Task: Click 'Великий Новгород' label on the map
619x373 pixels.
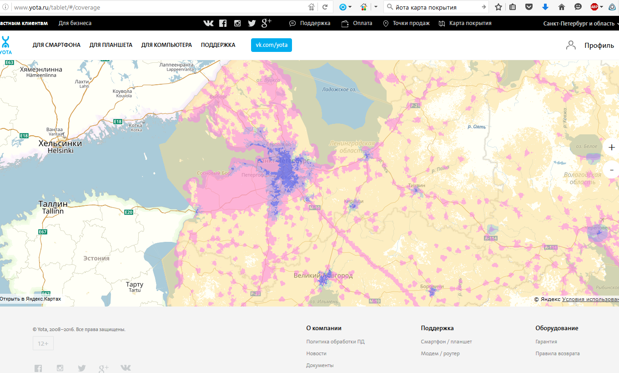Action: [x=323, y=276]
